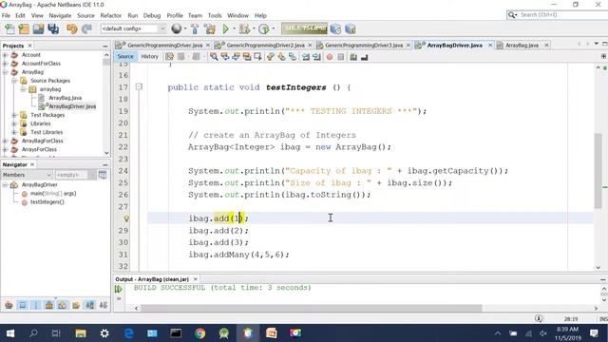Toggle Highlight Search in editor toolbar
Image resolution: width=608 pixels, height=342 pixels.
point(247,57)
